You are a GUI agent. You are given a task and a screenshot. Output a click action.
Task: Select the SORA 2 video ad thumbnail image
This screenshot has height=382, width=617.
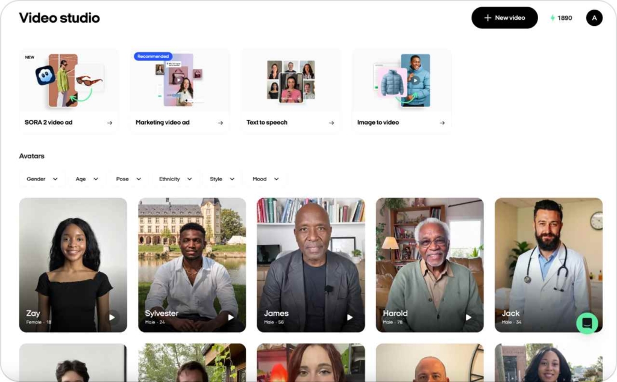69,80
